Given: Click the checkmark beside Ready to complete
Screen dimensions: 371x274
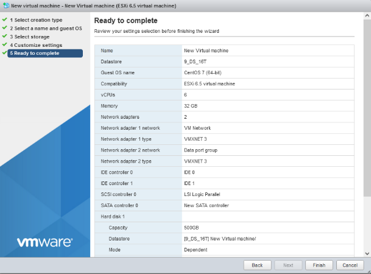Looking at the screenshot, I should click(5, 54).
